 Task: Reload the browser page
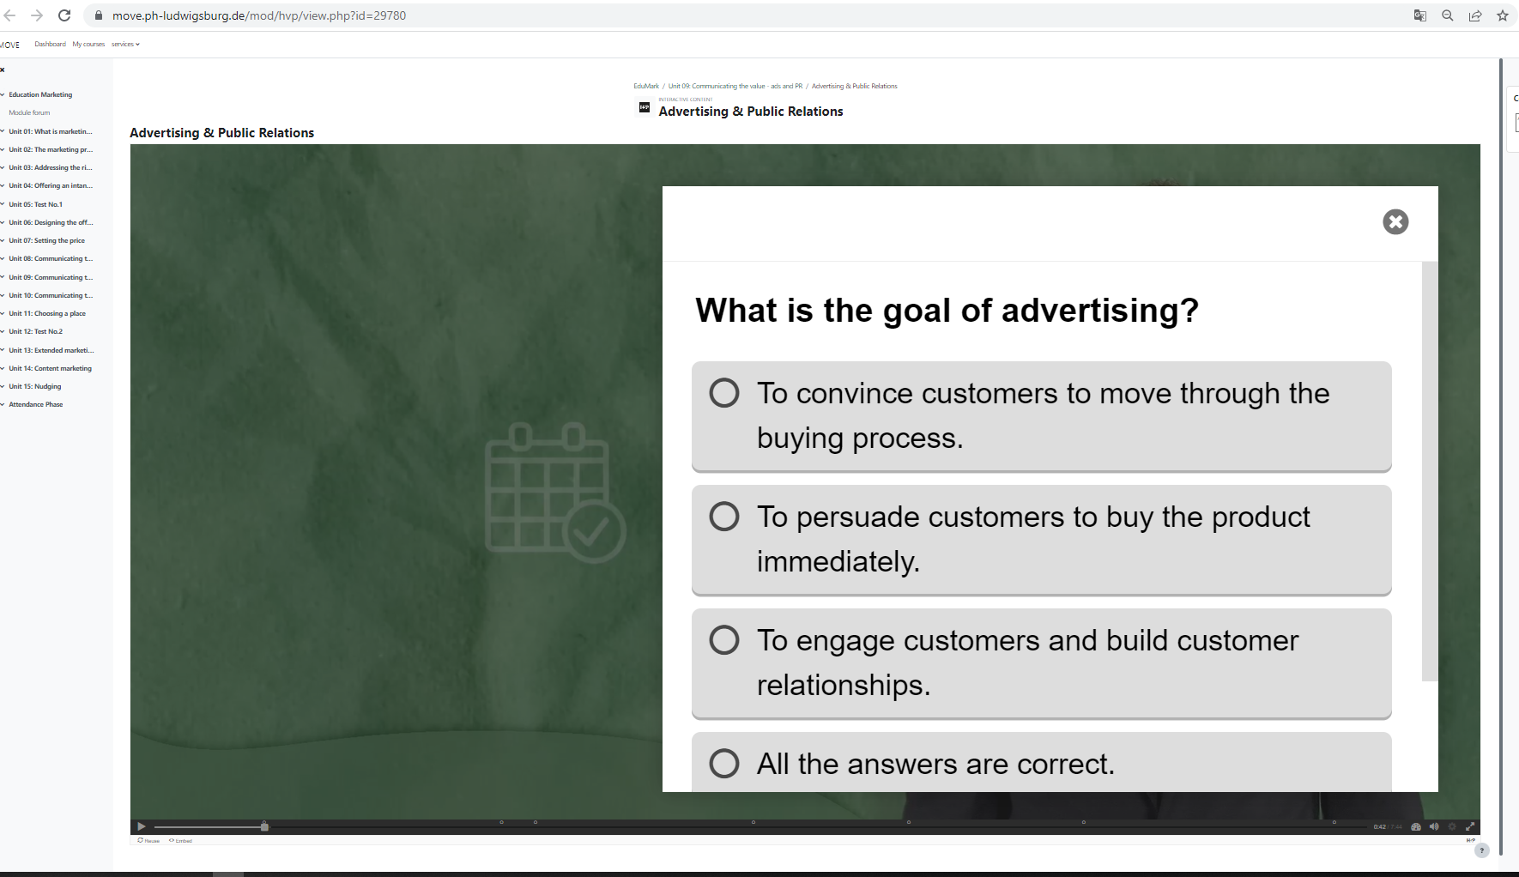click(64, 15)
